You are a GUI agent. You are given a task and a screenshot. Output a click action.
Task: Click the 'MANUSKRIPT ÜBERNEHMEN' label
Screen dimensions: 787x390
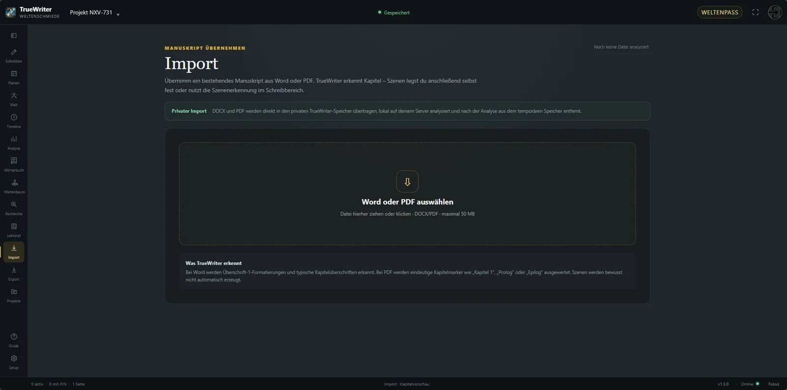pos(205,48)
